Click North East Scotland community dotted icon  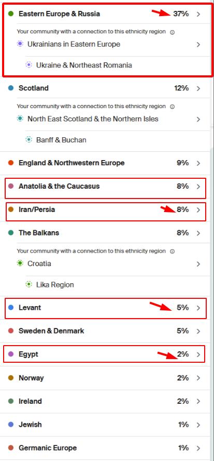[x=20, y=119]
